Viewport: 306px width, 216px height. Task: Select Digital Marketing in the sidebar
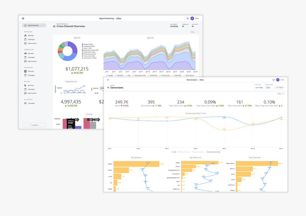coord(34,25)
